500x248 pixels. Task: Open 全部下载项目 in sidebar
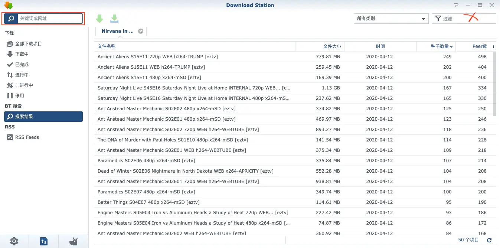(44, 44)
